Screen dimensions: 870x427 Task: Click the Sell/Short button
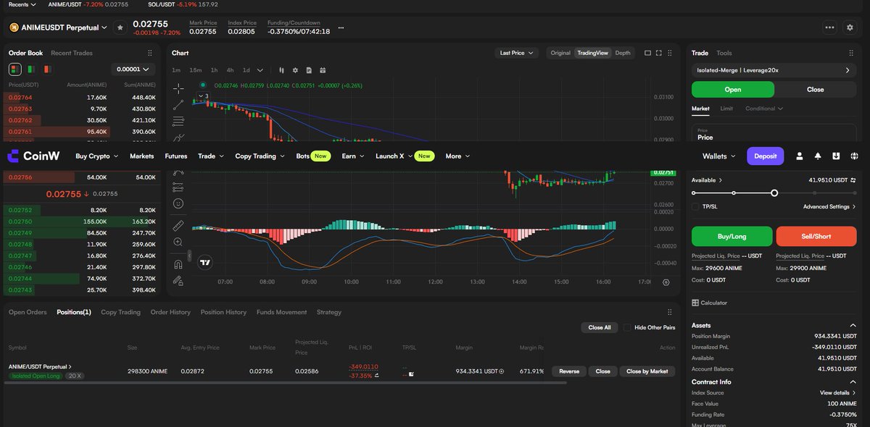[x=816, y=236]
